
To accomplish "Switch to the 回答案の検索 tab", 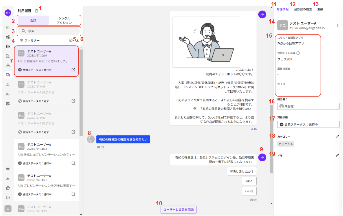I will [303, 9].
